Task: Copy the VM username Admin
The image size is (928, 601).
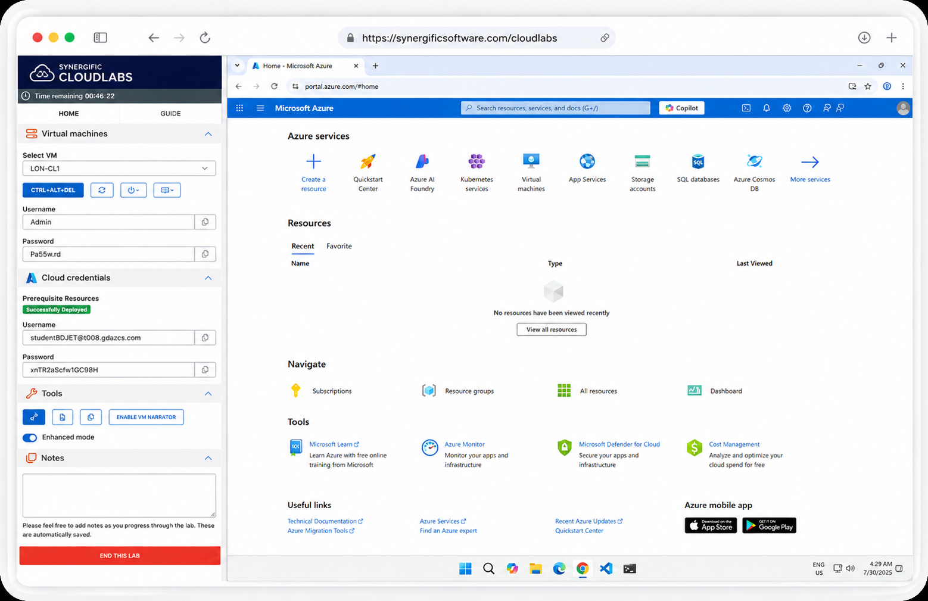Action: pyautogui.click(x=205, y=222)
